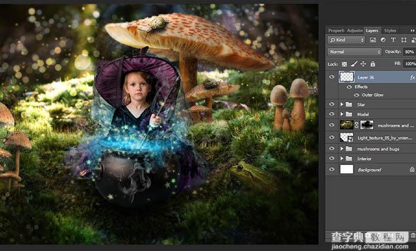Select the Layers tab
Viewport: 416px width, 251px height.
[372, 31]
